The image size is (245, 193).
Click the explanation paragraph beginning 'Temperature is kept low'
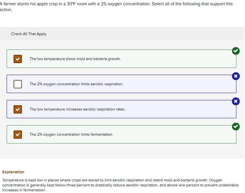120,185
